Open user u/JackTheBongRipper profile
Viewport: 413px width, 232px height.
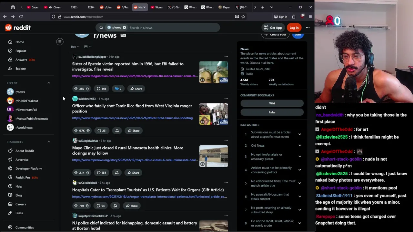tap(92, 57)
